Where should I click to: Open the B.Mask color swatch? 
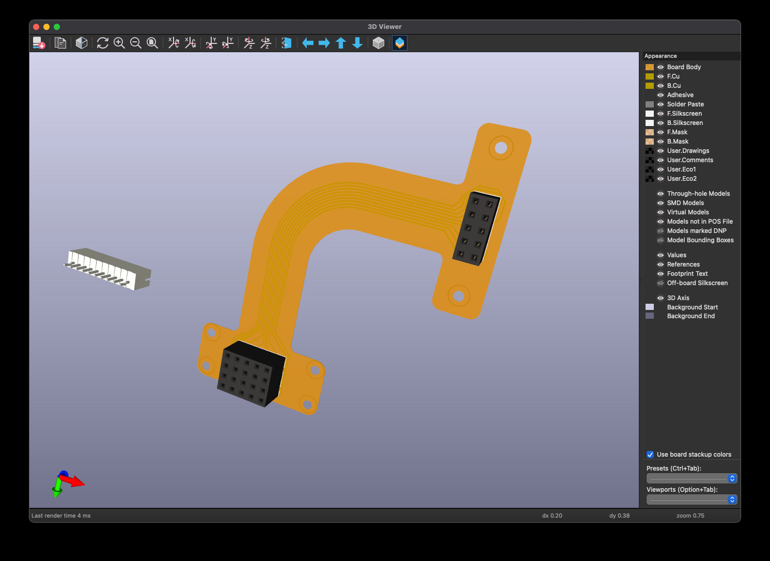coord(650,142)
